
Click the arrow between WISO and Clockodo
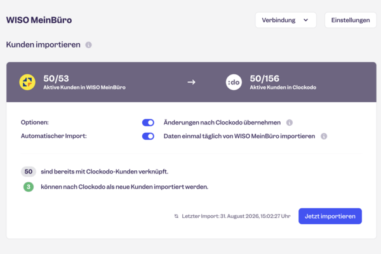point(192,82)
